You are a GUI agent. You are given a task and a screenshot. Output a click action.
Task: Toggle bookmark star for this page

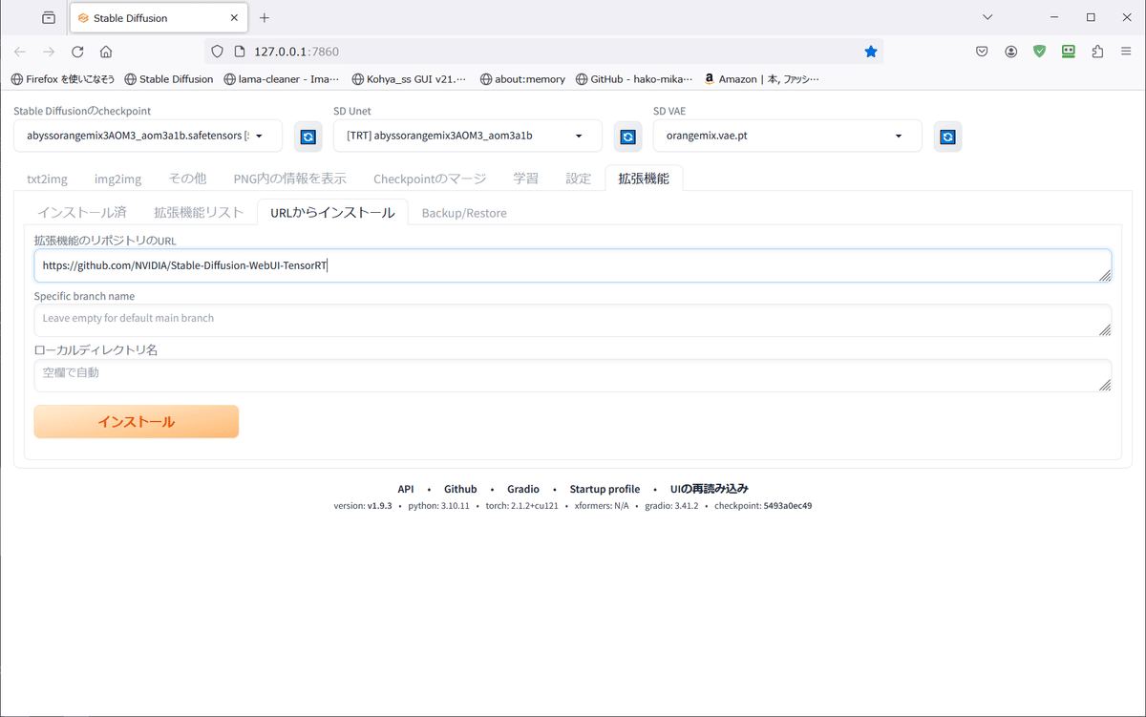[x=871, y=52]
